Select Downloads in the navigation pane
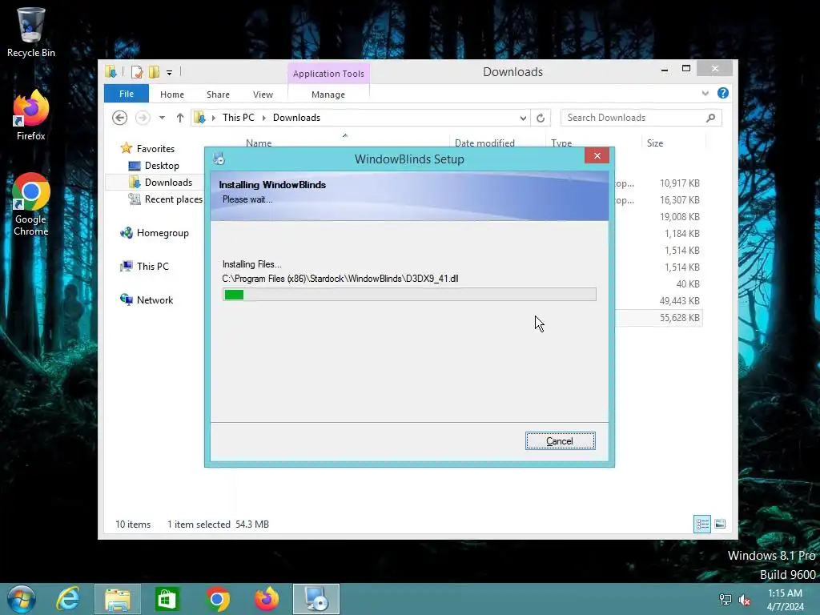The image size is (820, 615). tap(168, 182)
